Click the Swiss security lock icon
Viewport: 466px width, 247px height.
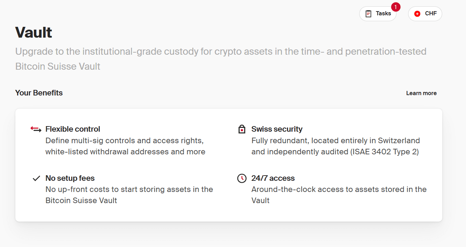click(242, 129)
